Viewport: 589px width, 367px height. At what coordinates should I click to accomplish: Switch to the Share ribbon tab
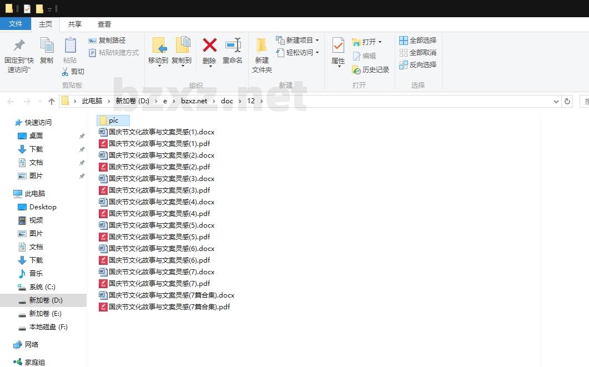click(75, 24)
